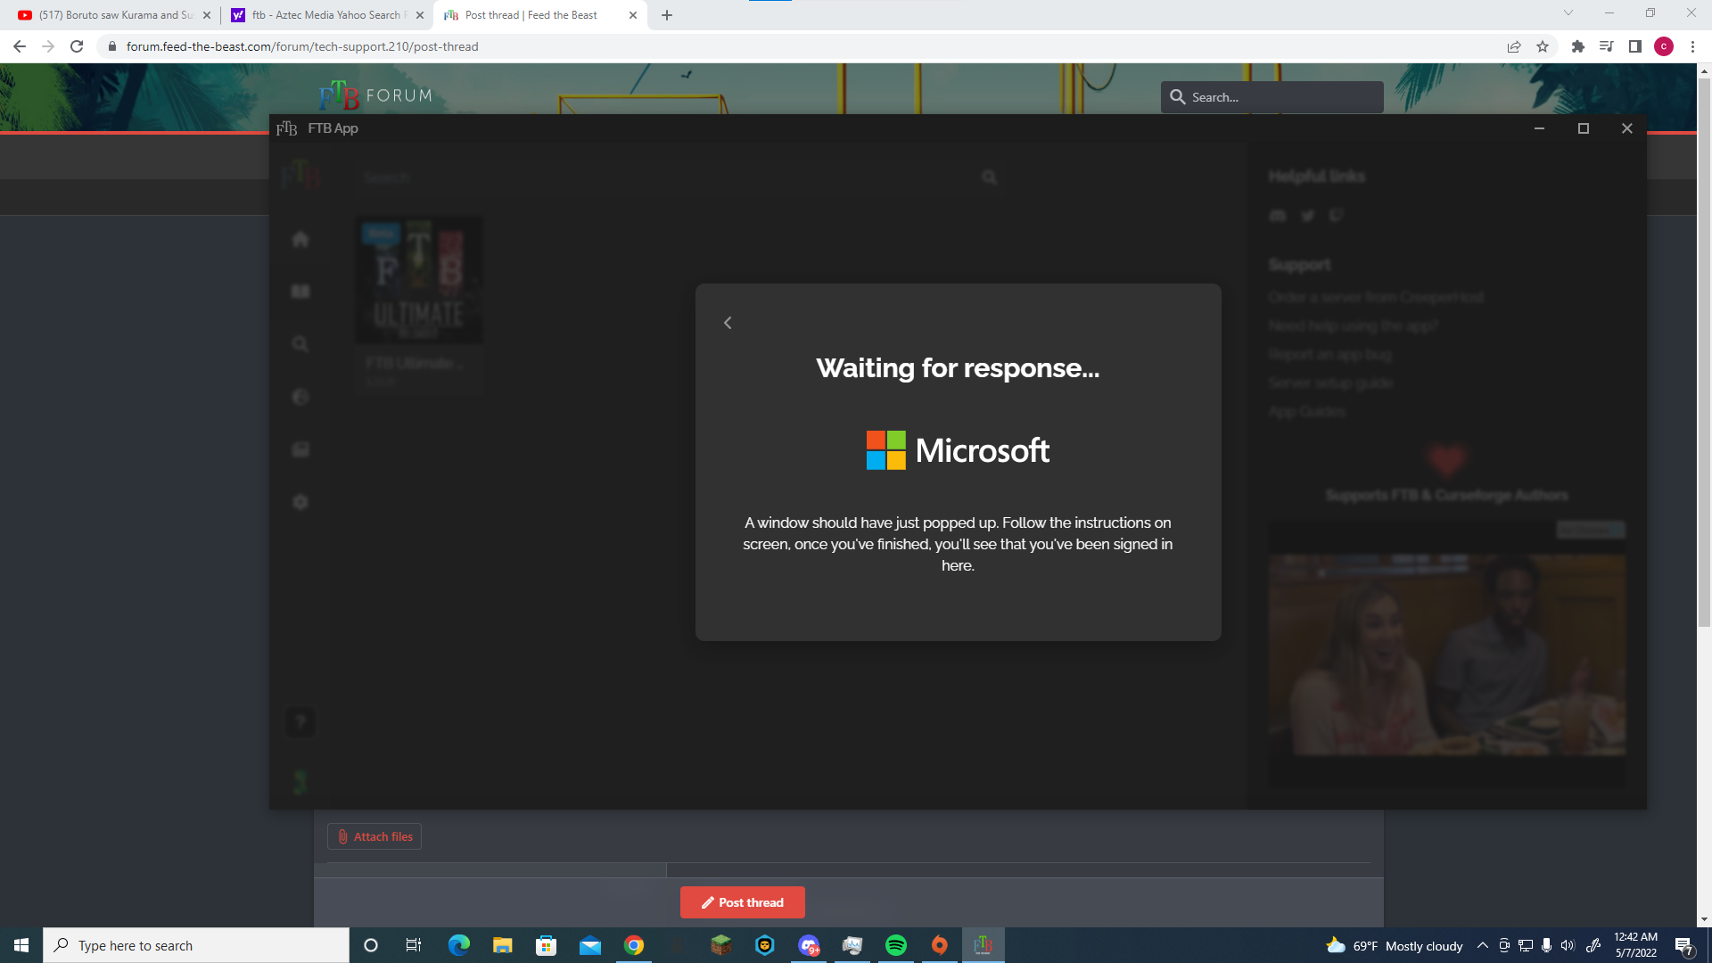
Task: Open the volume control in tray
Action: [1568, 945]
